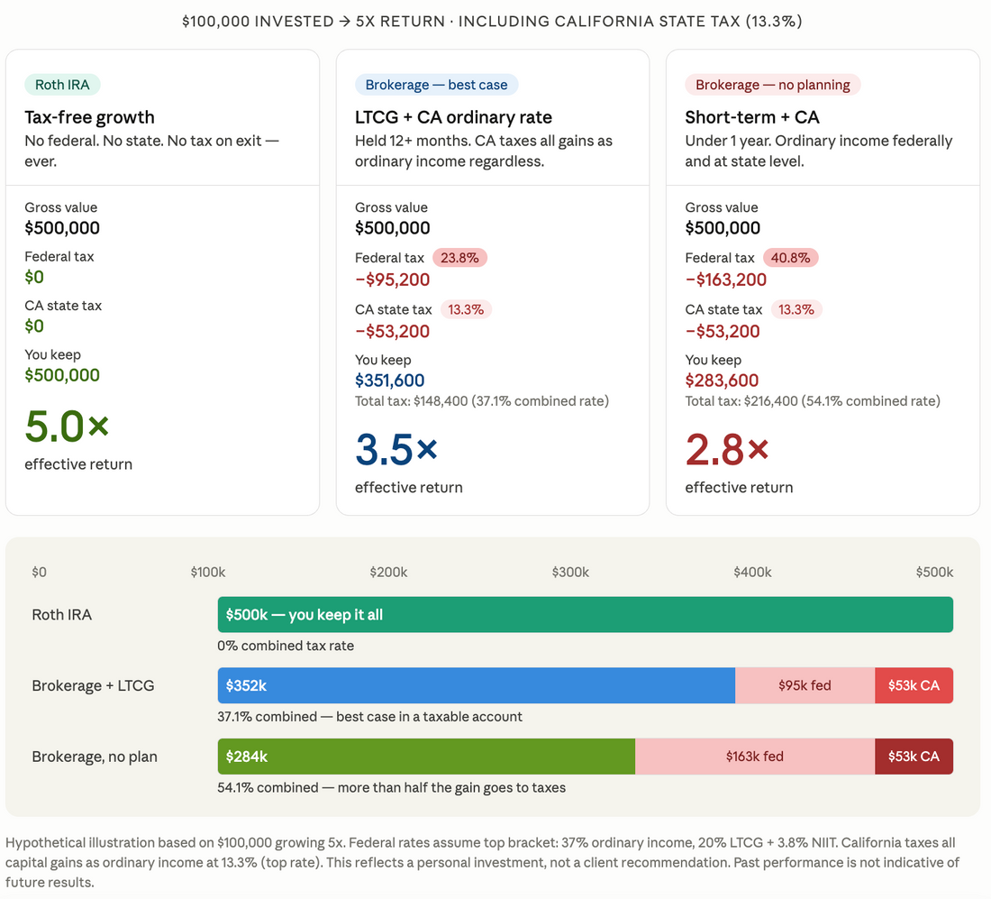The width and height of the screenshot is (991, 899).
Task: Click the red $53k CA segment in LTCG row
Action: coord(914,685)
